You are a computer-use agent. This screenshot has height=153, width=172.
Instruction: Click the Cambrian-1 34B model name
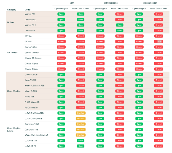pos(32,124)
